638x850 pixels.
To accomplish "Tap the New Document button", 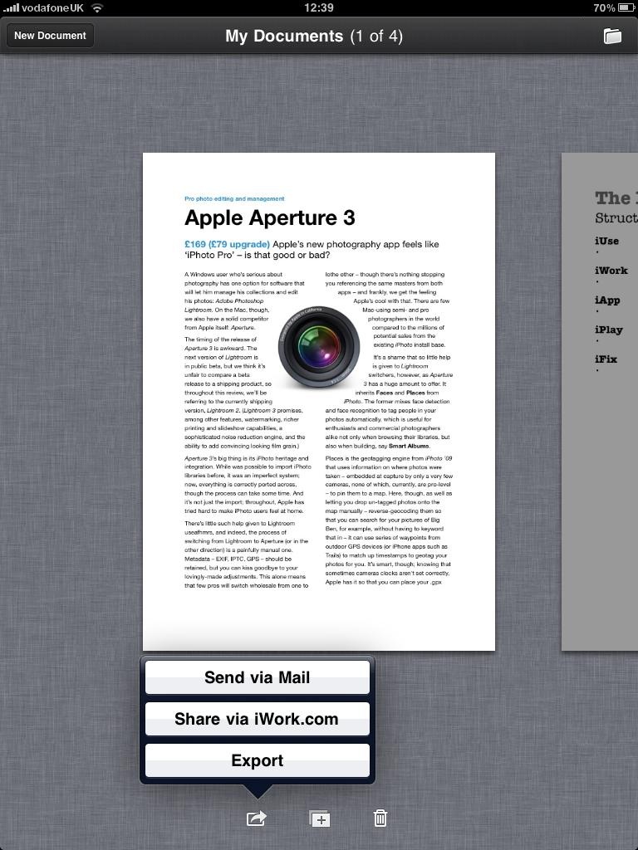I will pos(50,36).
